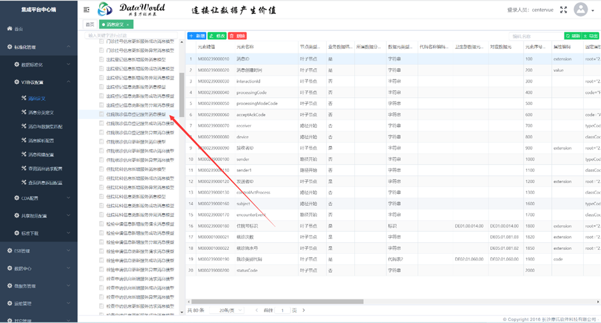
Task: Click the wrench icon beside 消息分类定义
Action: click(24, 113)
